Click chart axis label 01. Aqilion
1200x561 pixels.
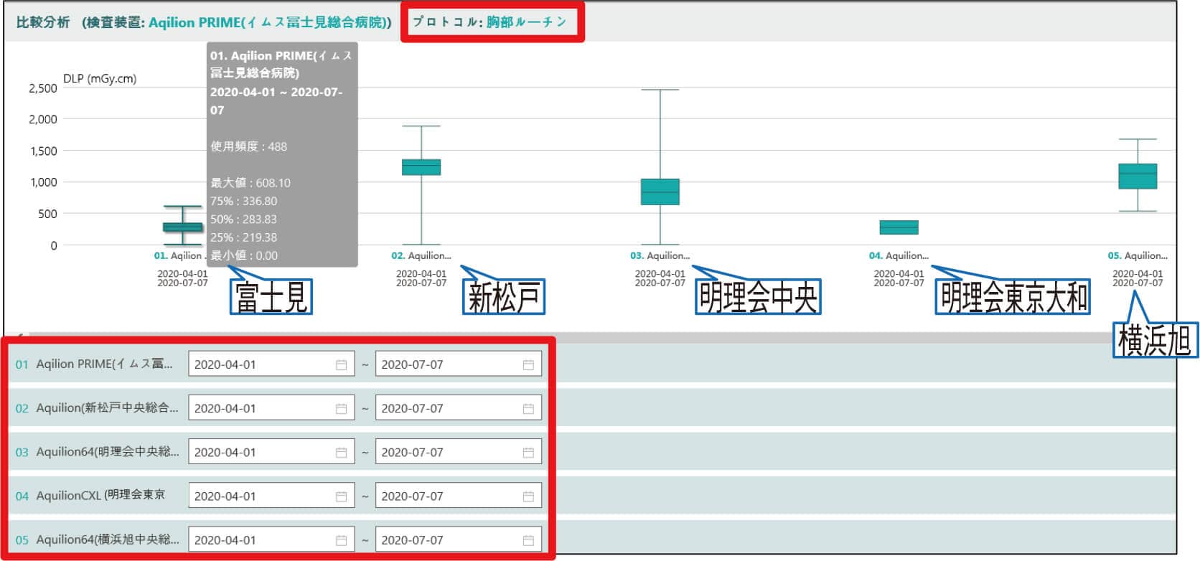(x=179, y=255)
